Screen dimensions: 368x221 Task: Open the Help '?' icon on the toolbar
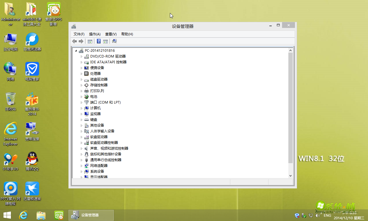99,41
